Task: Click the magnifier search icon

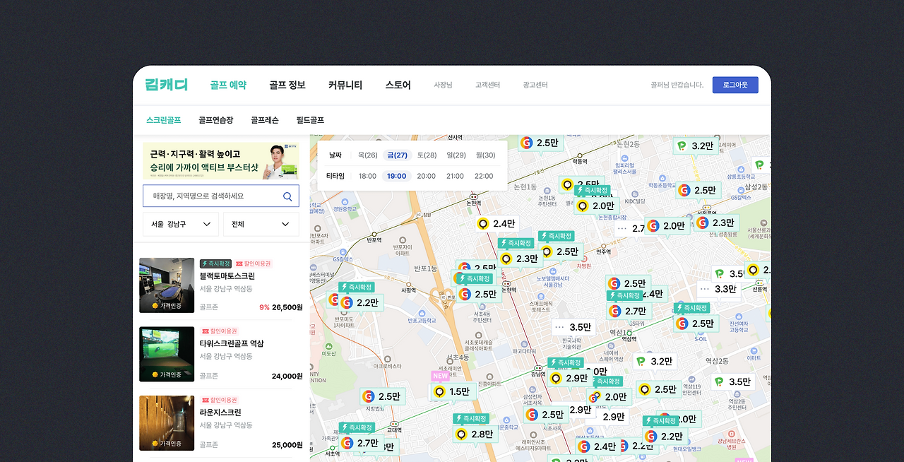Action: tap(287, 196)
